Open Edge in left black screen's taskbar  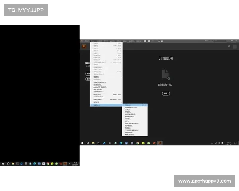click(35, 164)
